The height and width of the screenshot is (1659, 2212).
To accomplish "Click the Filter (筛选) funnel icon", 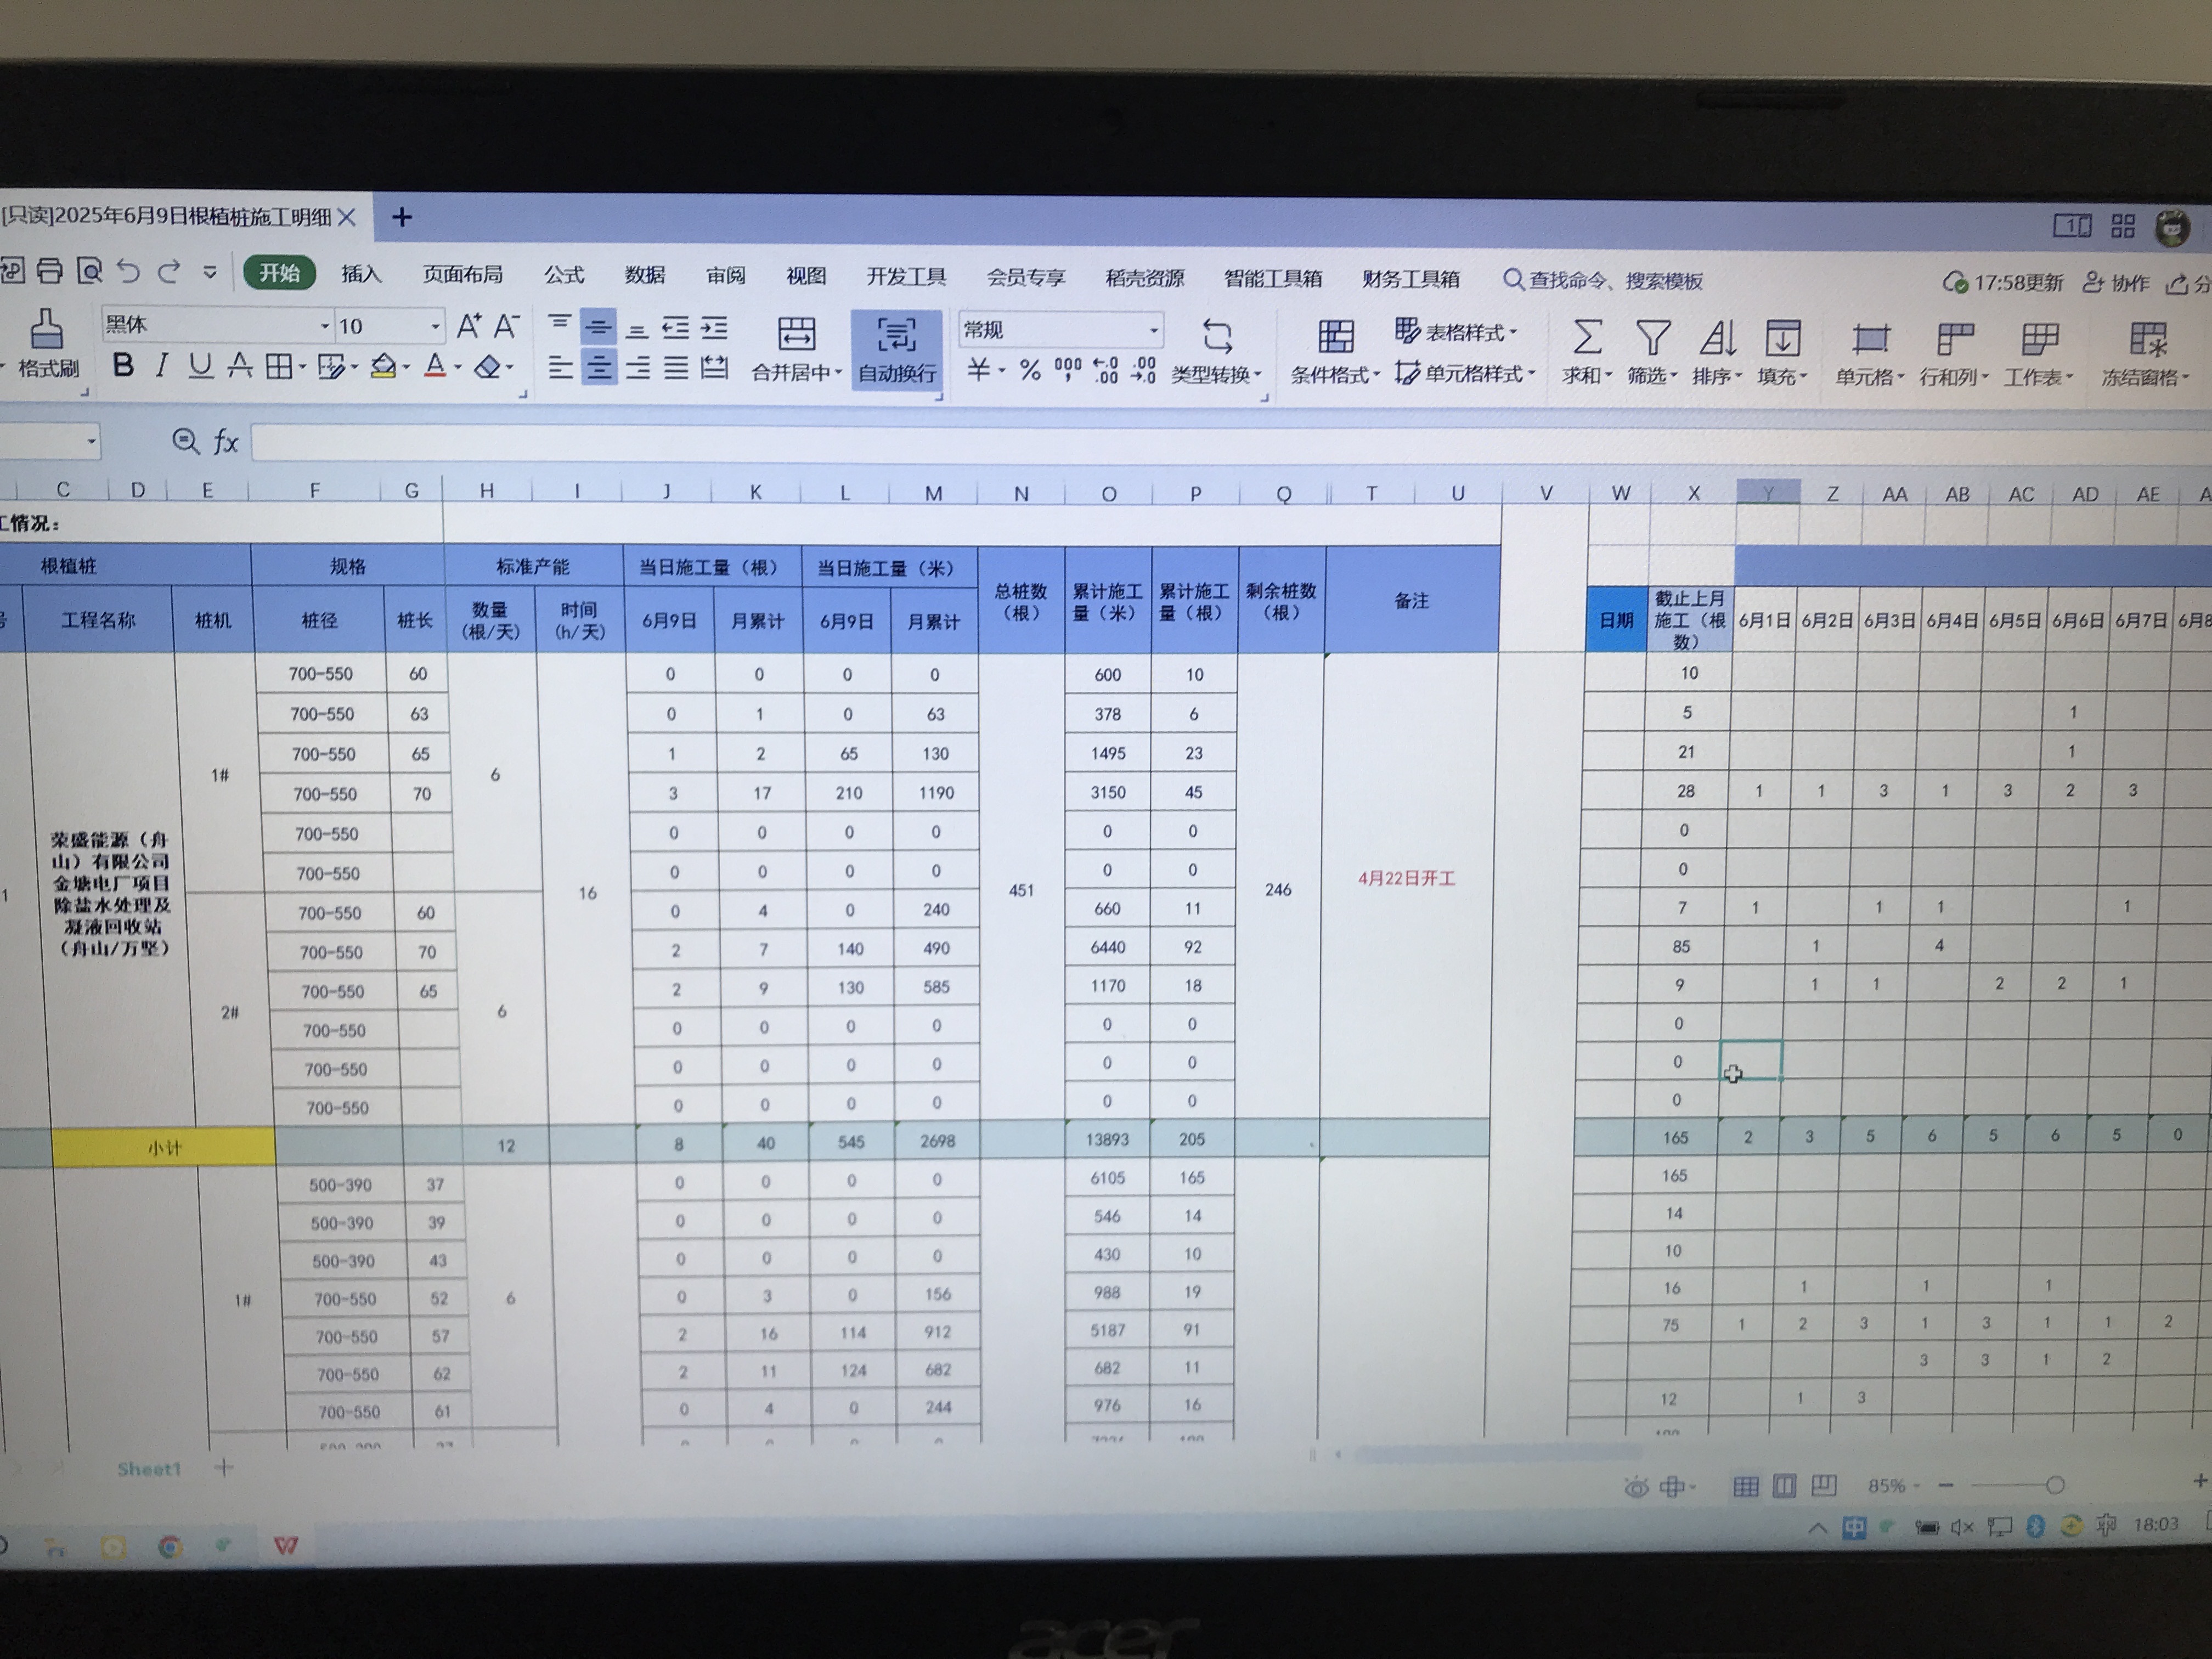I will [x=1652, y=338].
